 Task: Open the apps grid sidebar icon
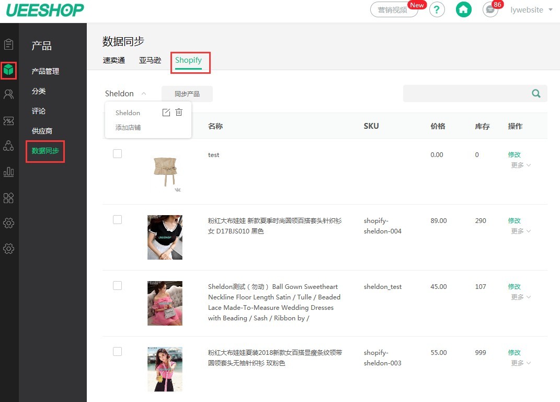[x=8, y=198]
